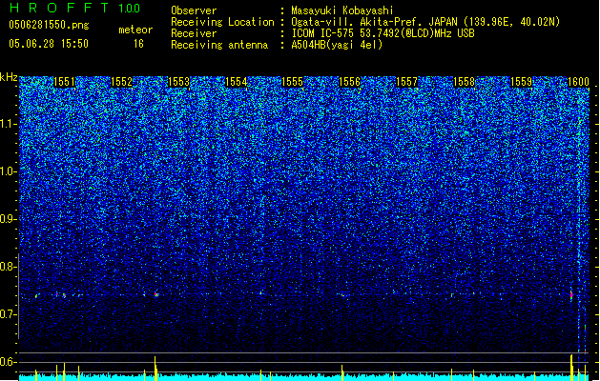This screenshot has width=600, height=381.
Task: Click the 1556 time marker
Action: pos(350,82)
